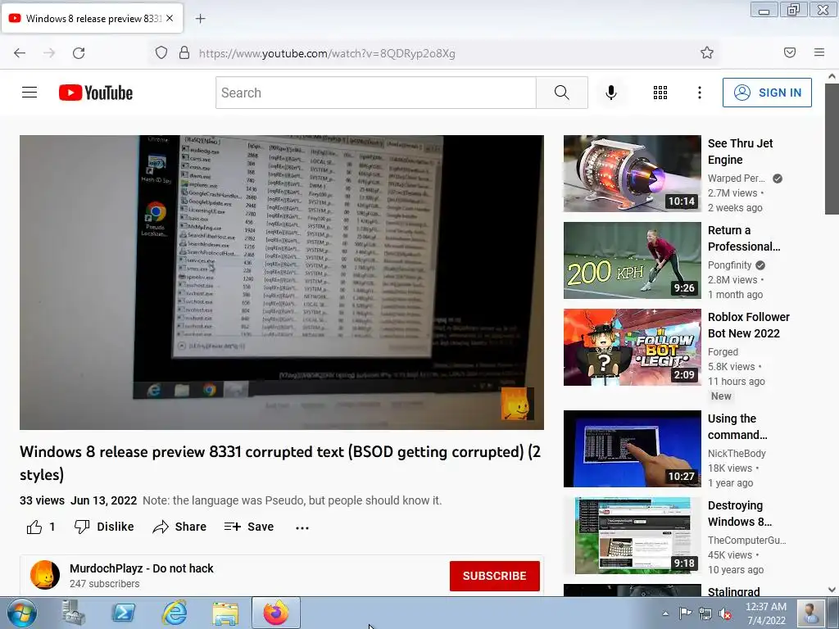The width and height of the screenshot is (839, 629).
Task: Go back with the browser back arrow
Action: coord(20,53)
